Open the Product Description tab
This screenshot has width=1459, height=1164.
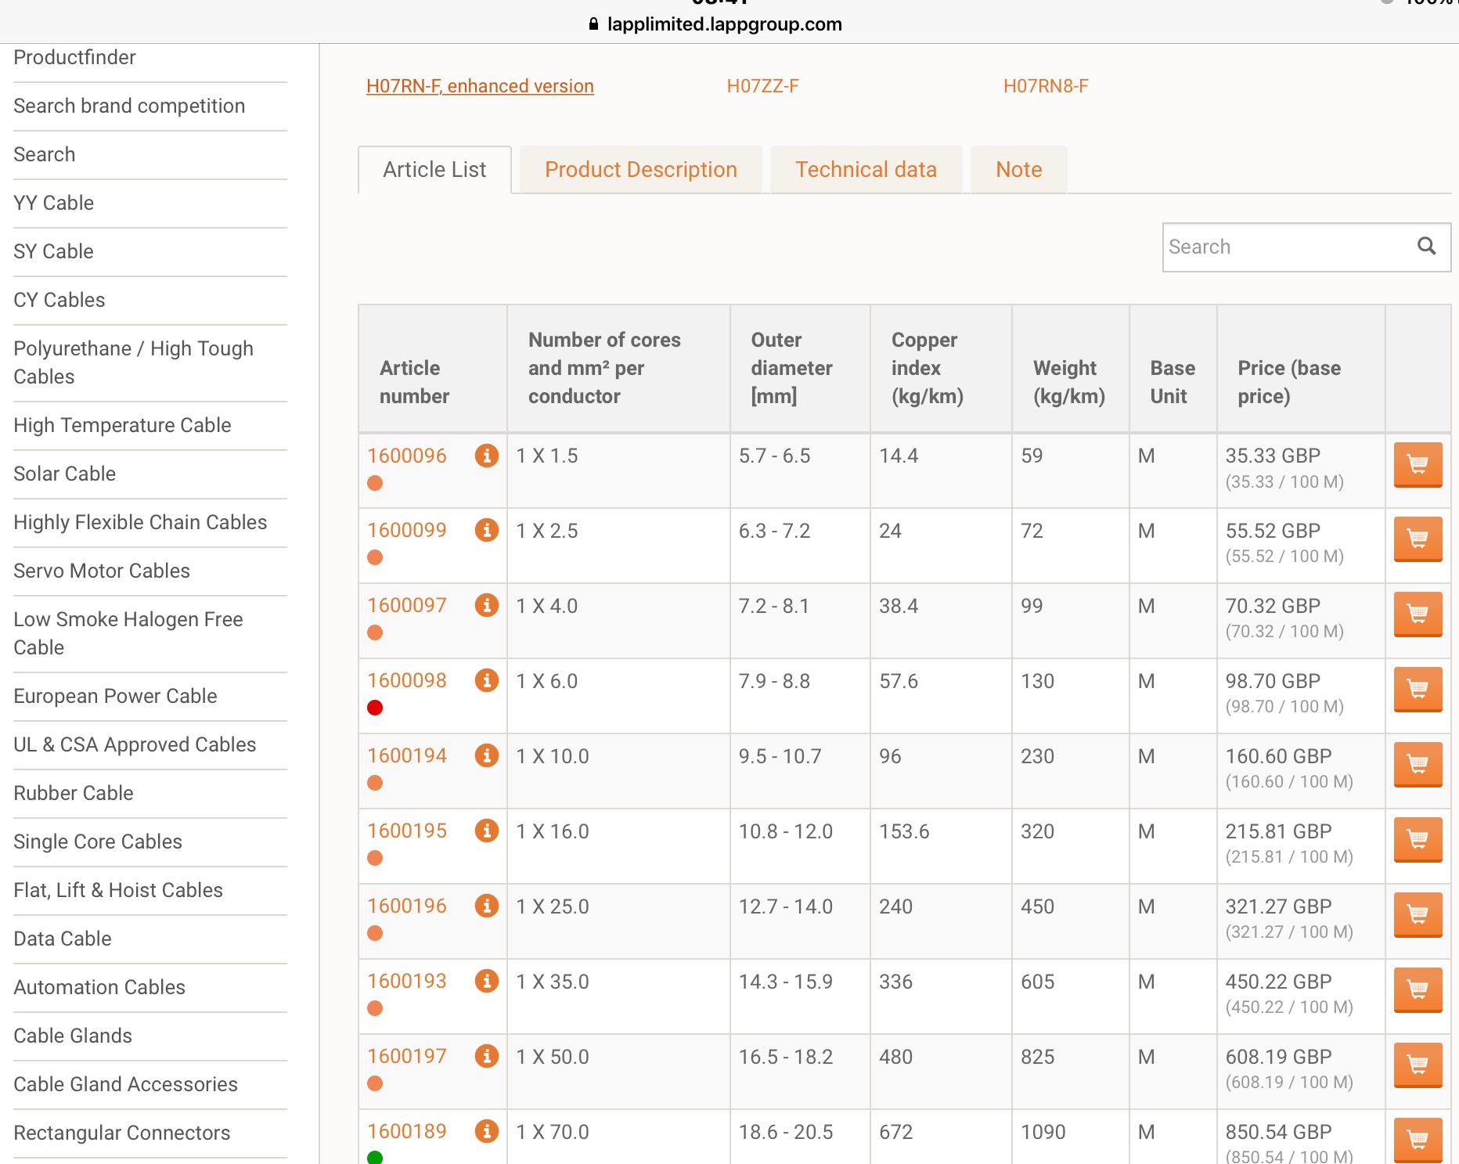click(x=640, y=170)
